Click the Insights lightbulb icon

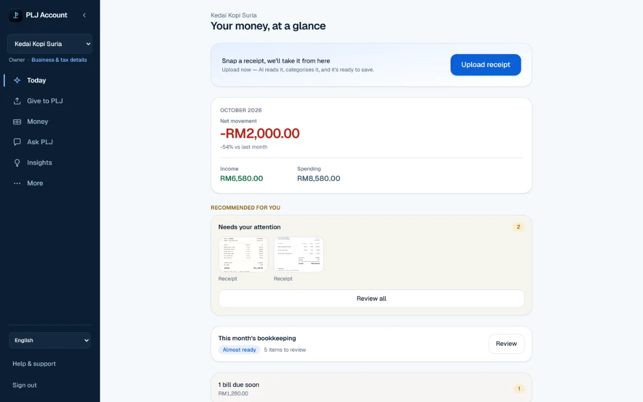click(17, 162)
